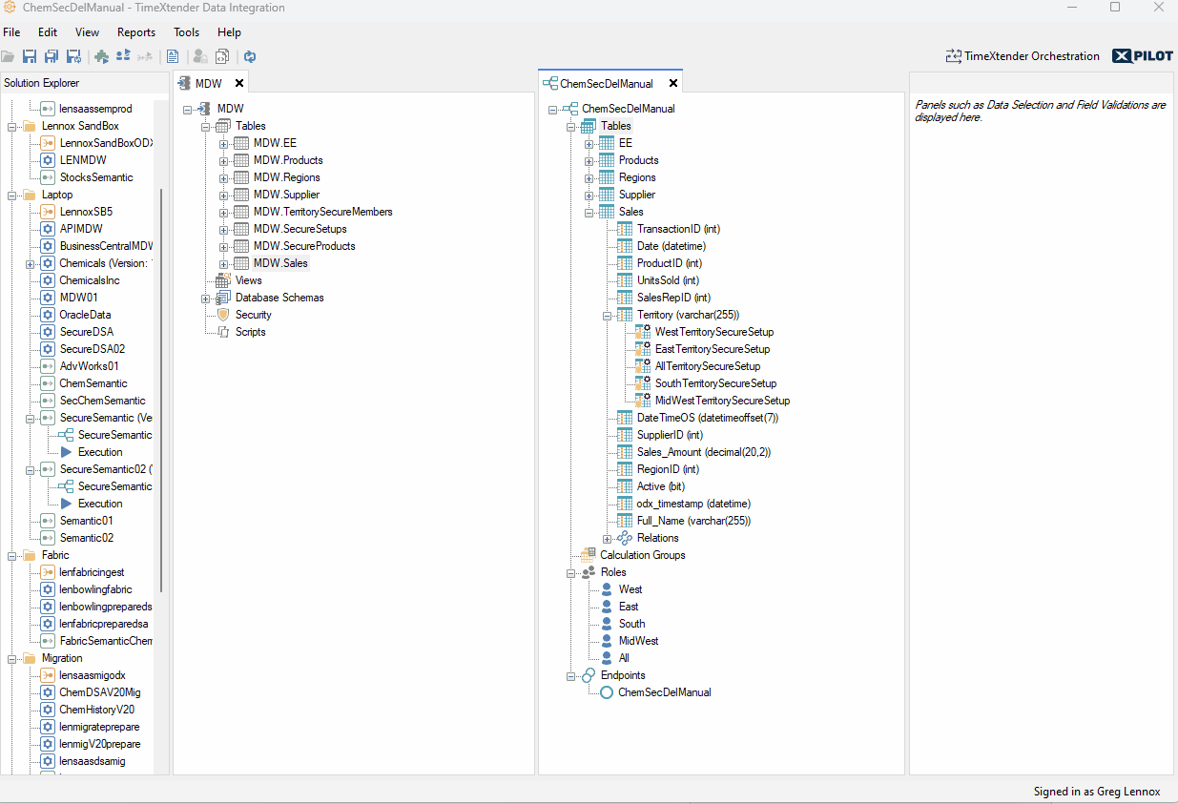
Task: Click the field icon beside TransactionID (int)
Action: (625, 229)
